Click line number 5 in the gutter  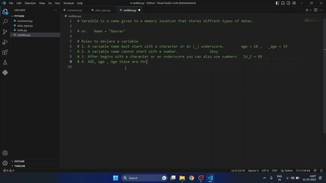71,41
